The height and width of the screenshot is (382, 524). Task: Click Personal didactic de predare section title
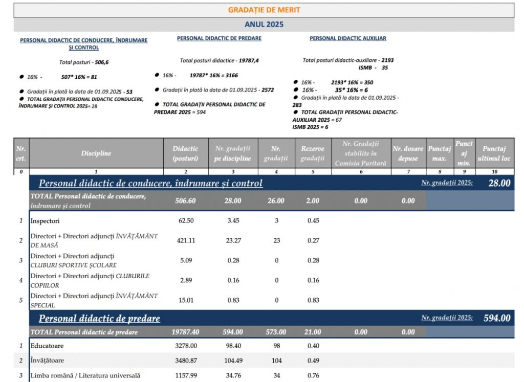coord(99,318)
